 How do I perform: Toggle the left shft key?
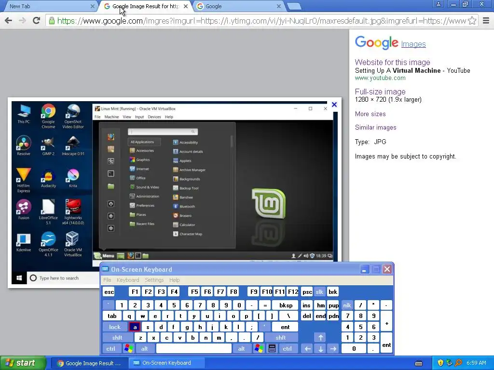pos(117,338)
